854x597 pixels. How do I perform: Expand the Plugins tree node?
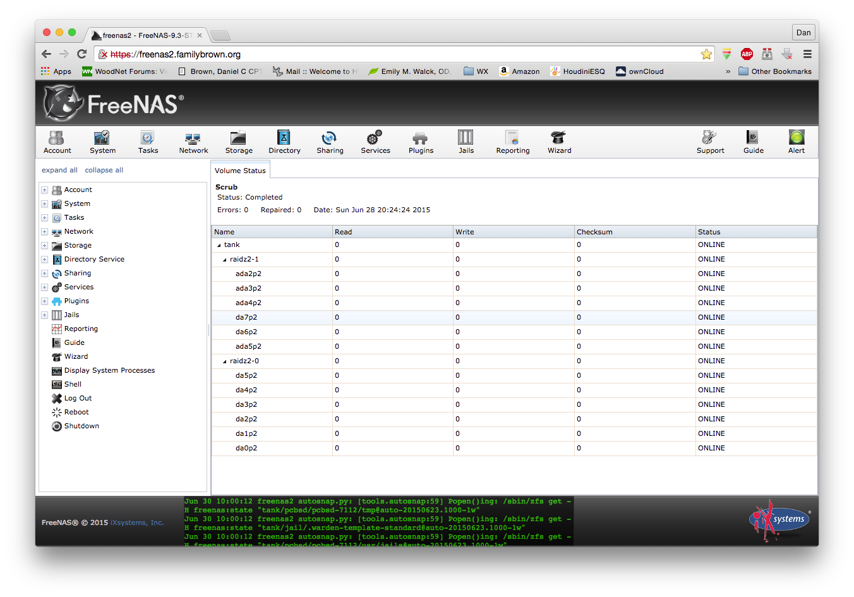coord(45,301)
